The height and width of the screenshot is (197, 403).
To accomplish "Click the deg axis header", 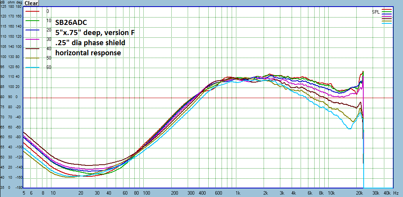I will click(19, 2).
